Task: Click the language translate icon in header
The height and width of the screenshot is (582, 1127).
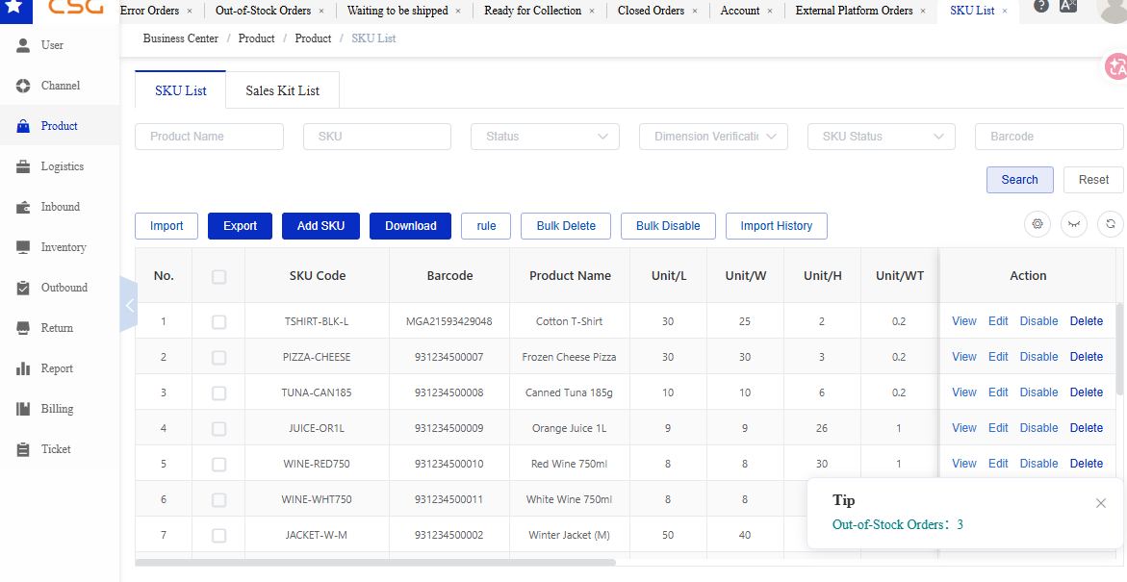Action: (x=1068, y=5)
